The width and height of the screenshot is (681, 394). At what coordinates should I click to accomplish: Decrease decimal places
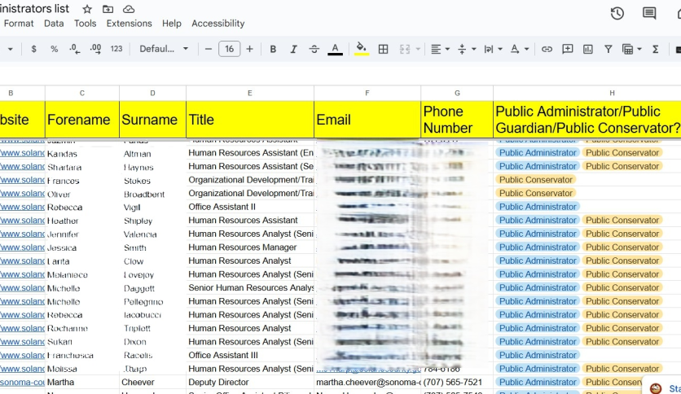75,49
